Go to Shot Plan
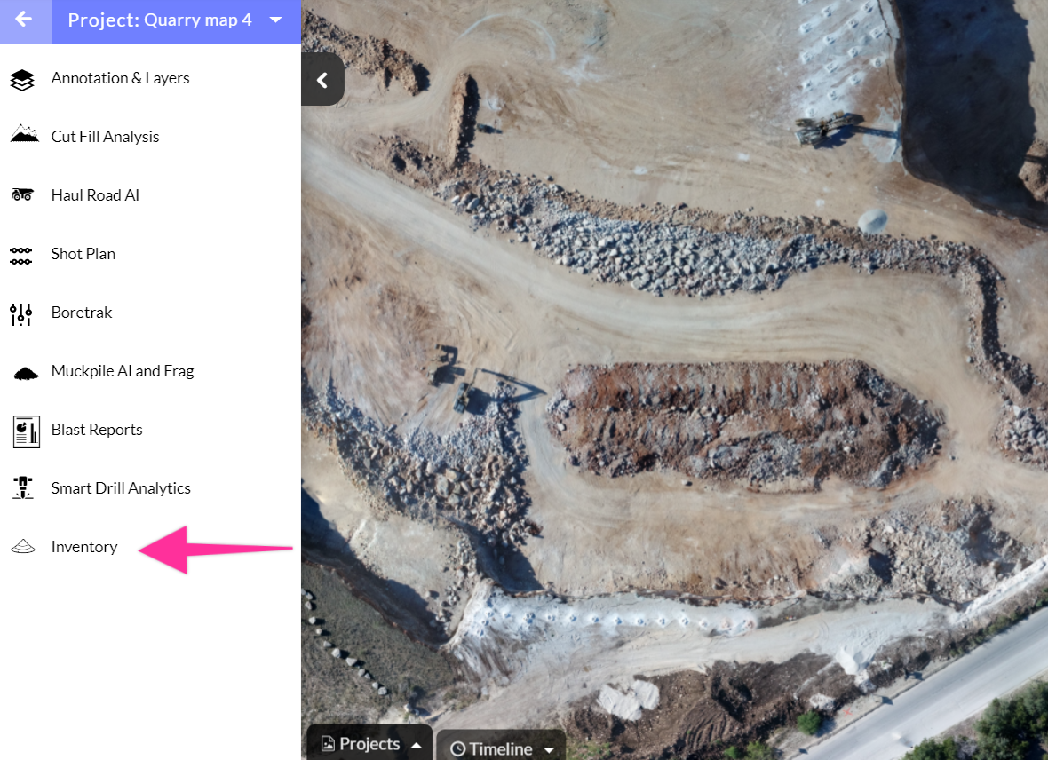Viewport: 1048px width, 760px height. (x=83, y=254)
